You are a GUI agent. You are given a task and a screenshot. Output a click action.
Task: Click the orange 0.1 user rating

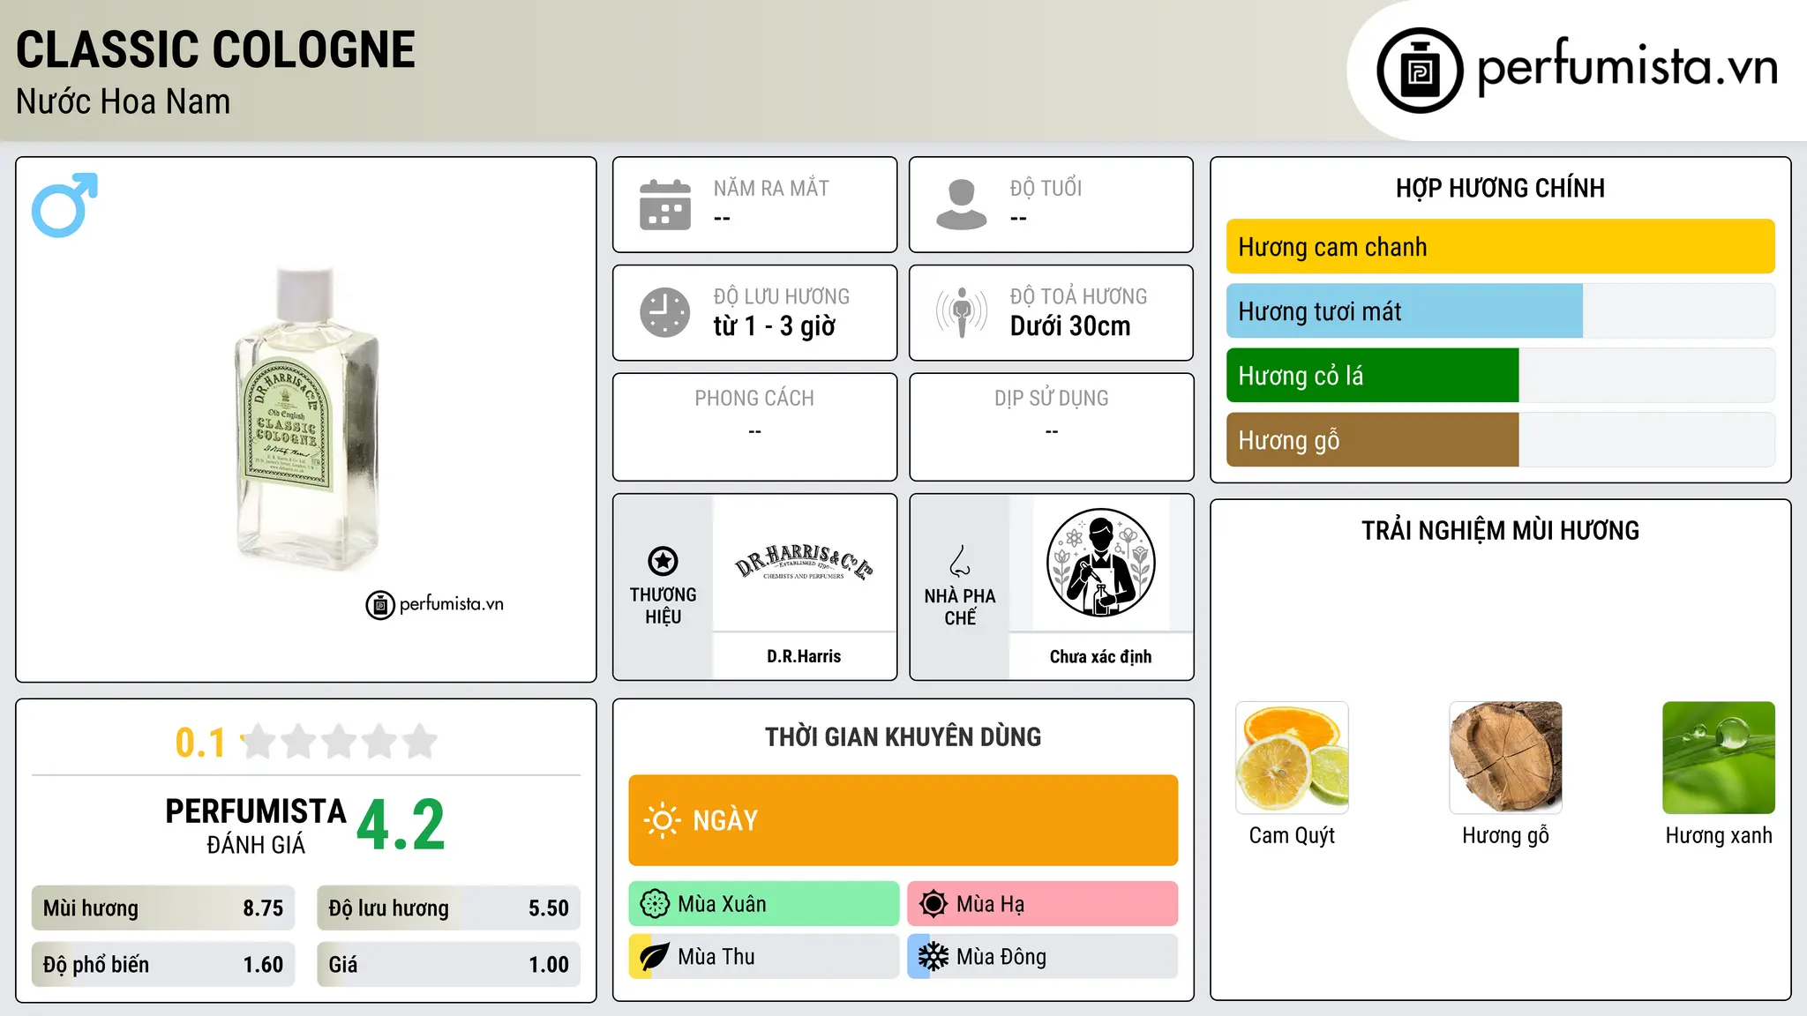pos(200,743)
